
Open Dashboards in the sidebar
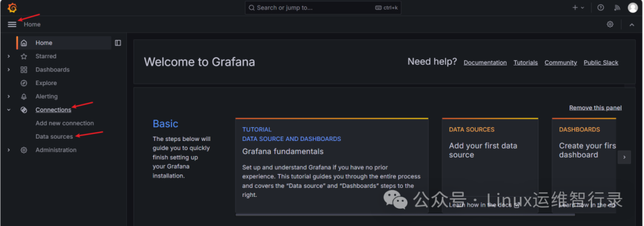[52, 70]
